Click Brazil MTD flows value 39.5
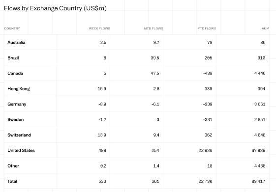The width and height of the screenshot is (276, 192). 155,58
